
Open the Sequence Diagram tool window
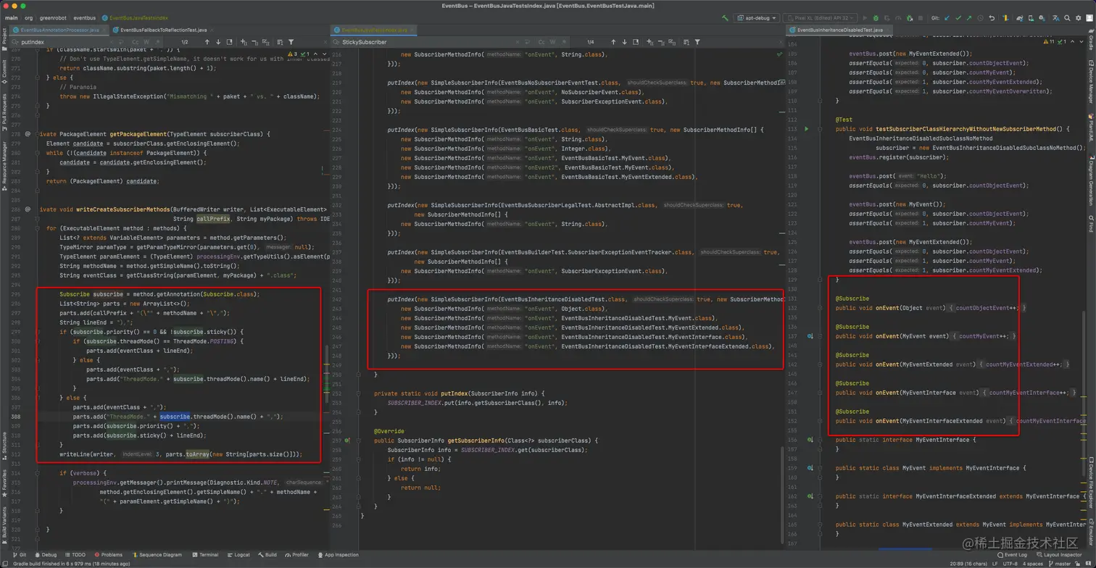coord(157,555)
